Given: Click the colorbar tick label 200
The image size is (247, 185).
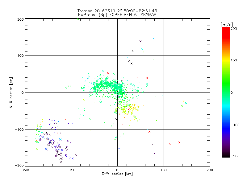Looking at the screenshot, I should click(x=234, y=29).
